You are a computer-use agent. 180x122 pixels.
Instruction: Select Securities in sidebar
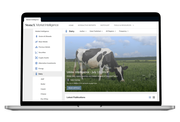[x=42, y=52]
